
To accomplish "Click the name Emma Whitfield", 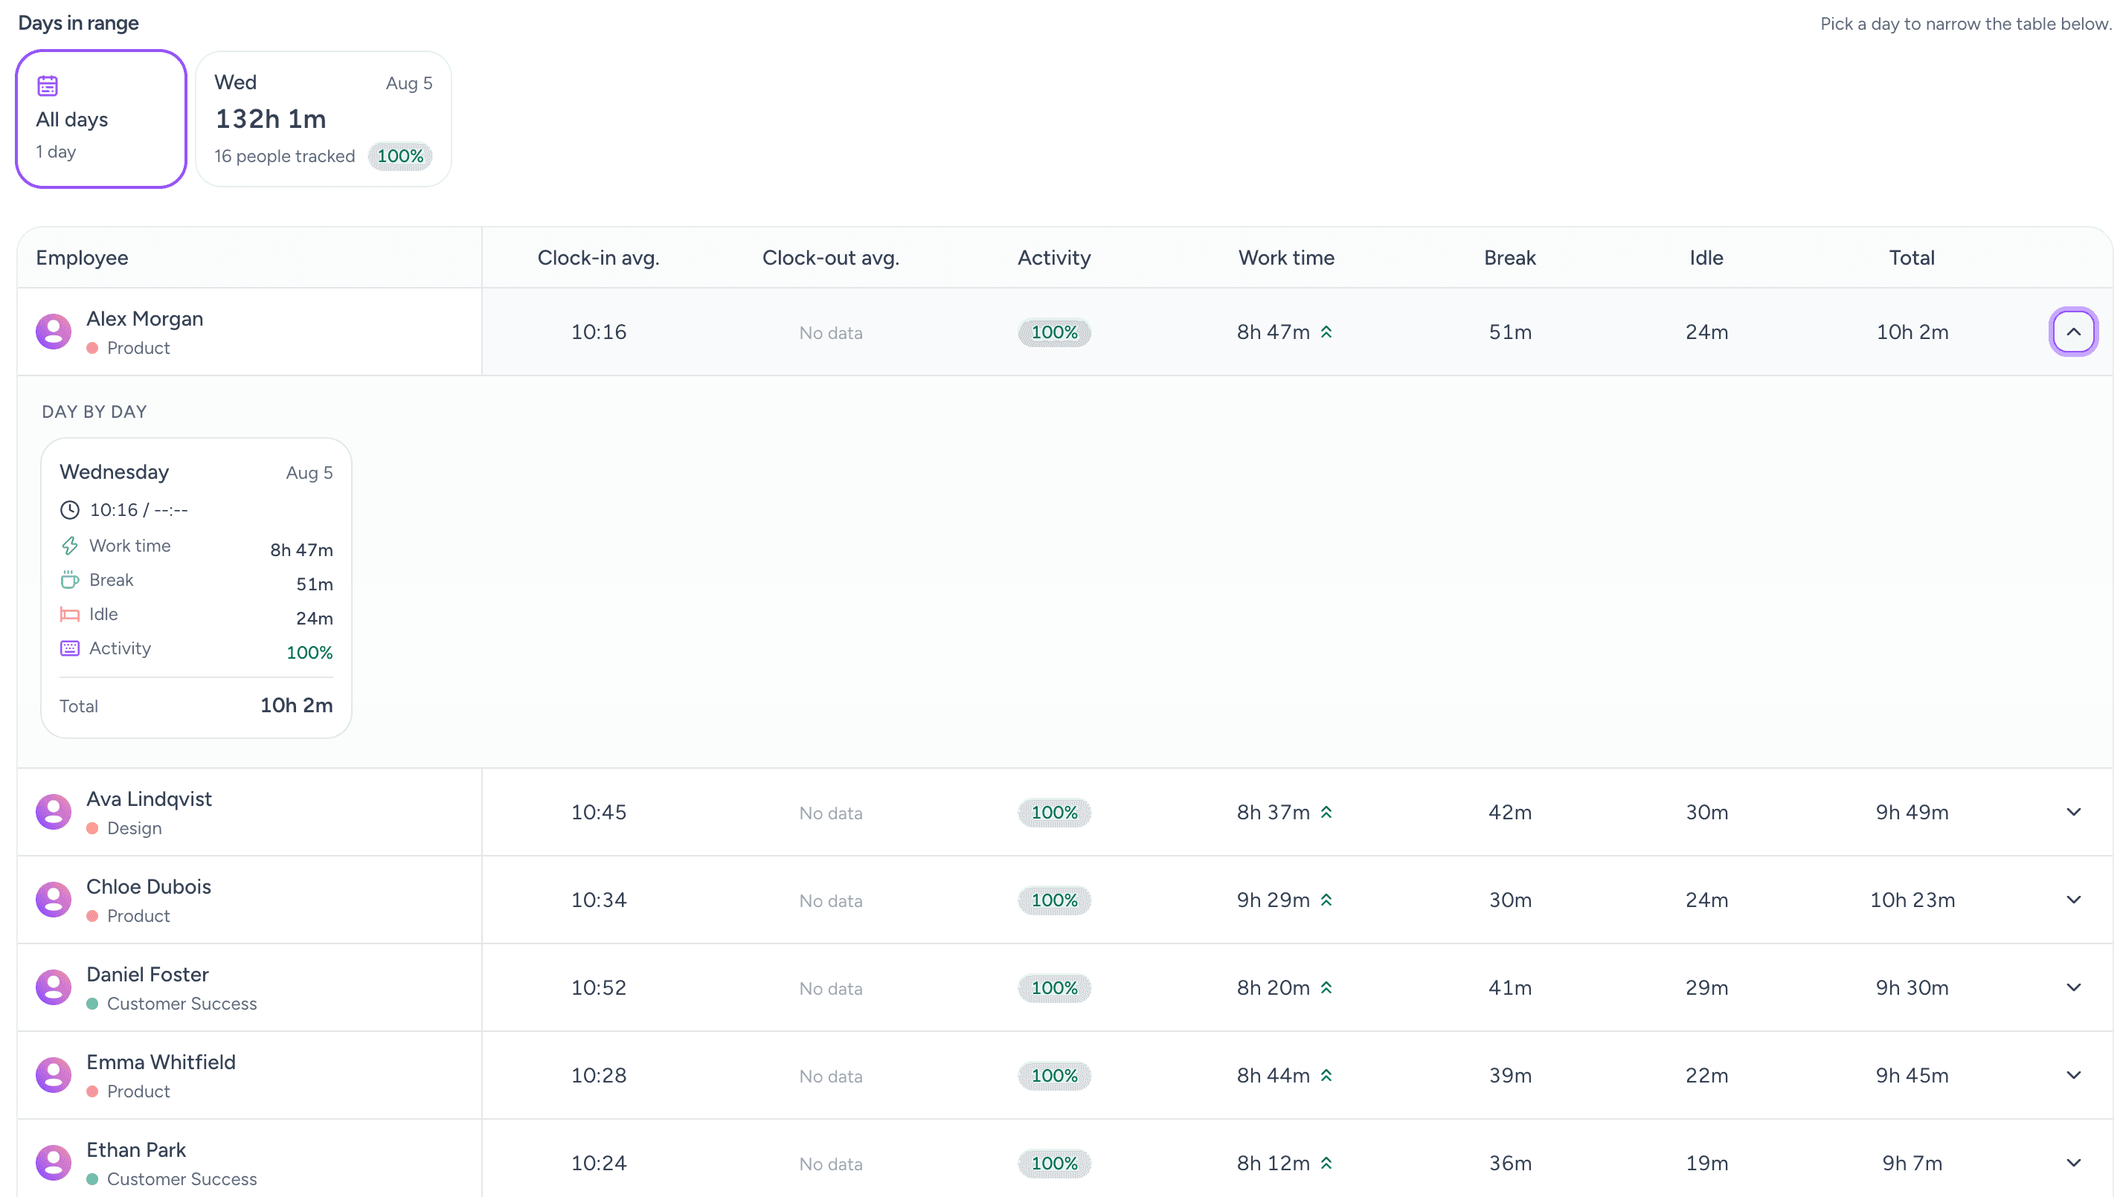I will [161, 1062].
